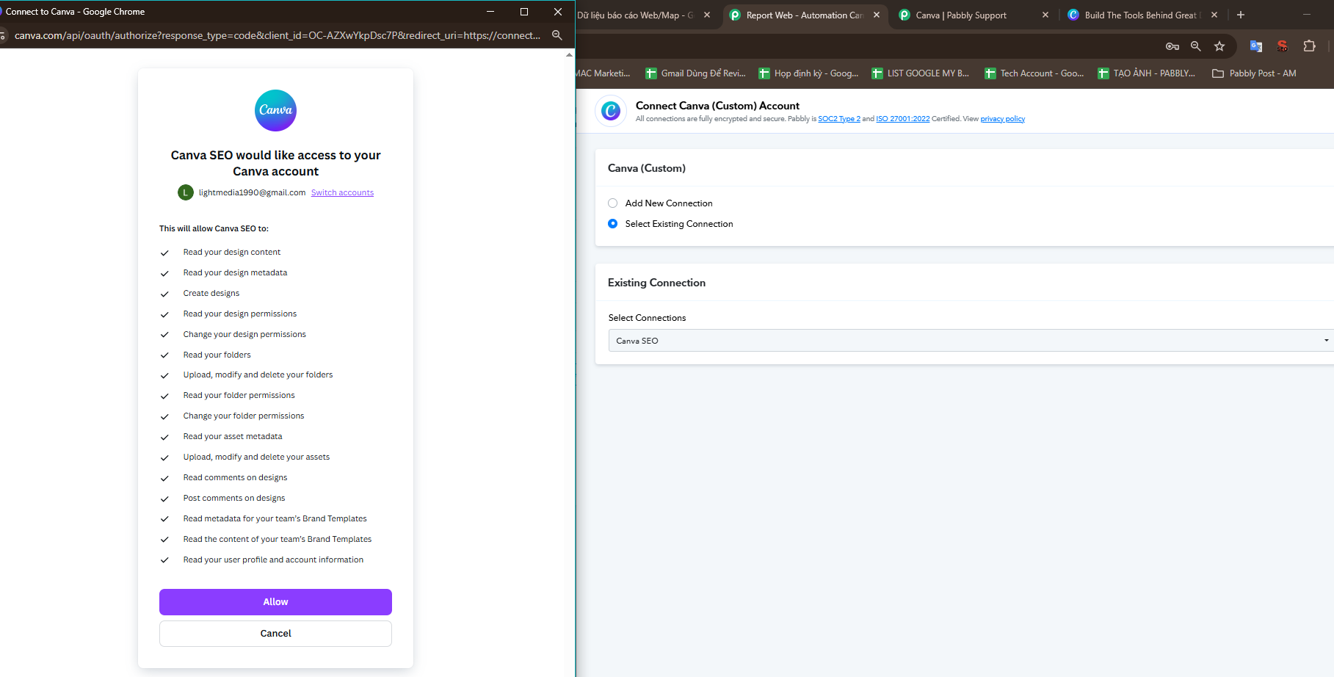The width and height of the screenshot is (1334, 677).
Task: Select the Select Existing Connection radio button
Action: [x=613, y=224]
